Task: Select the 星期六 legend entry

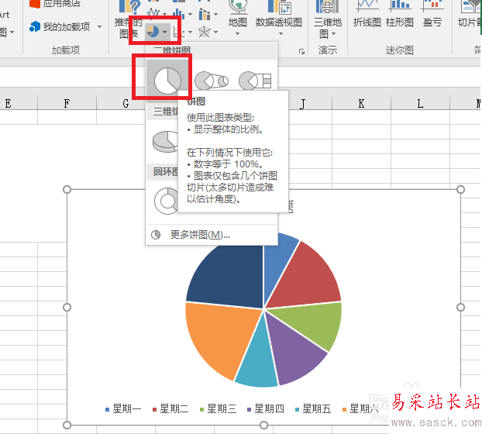Action: (x=360, y=408)
